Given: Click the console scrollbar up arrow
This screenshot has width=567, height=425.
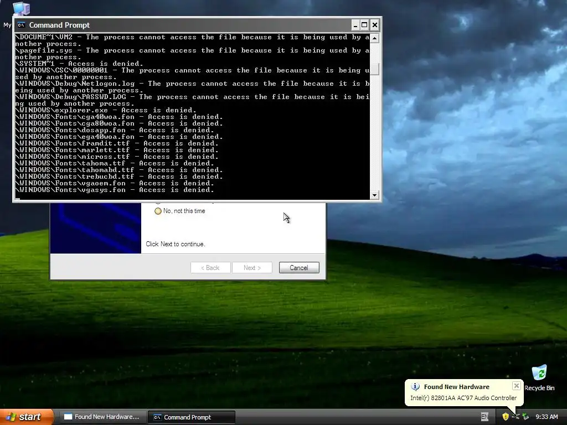Looking at the screenshot, I should 375,38.
